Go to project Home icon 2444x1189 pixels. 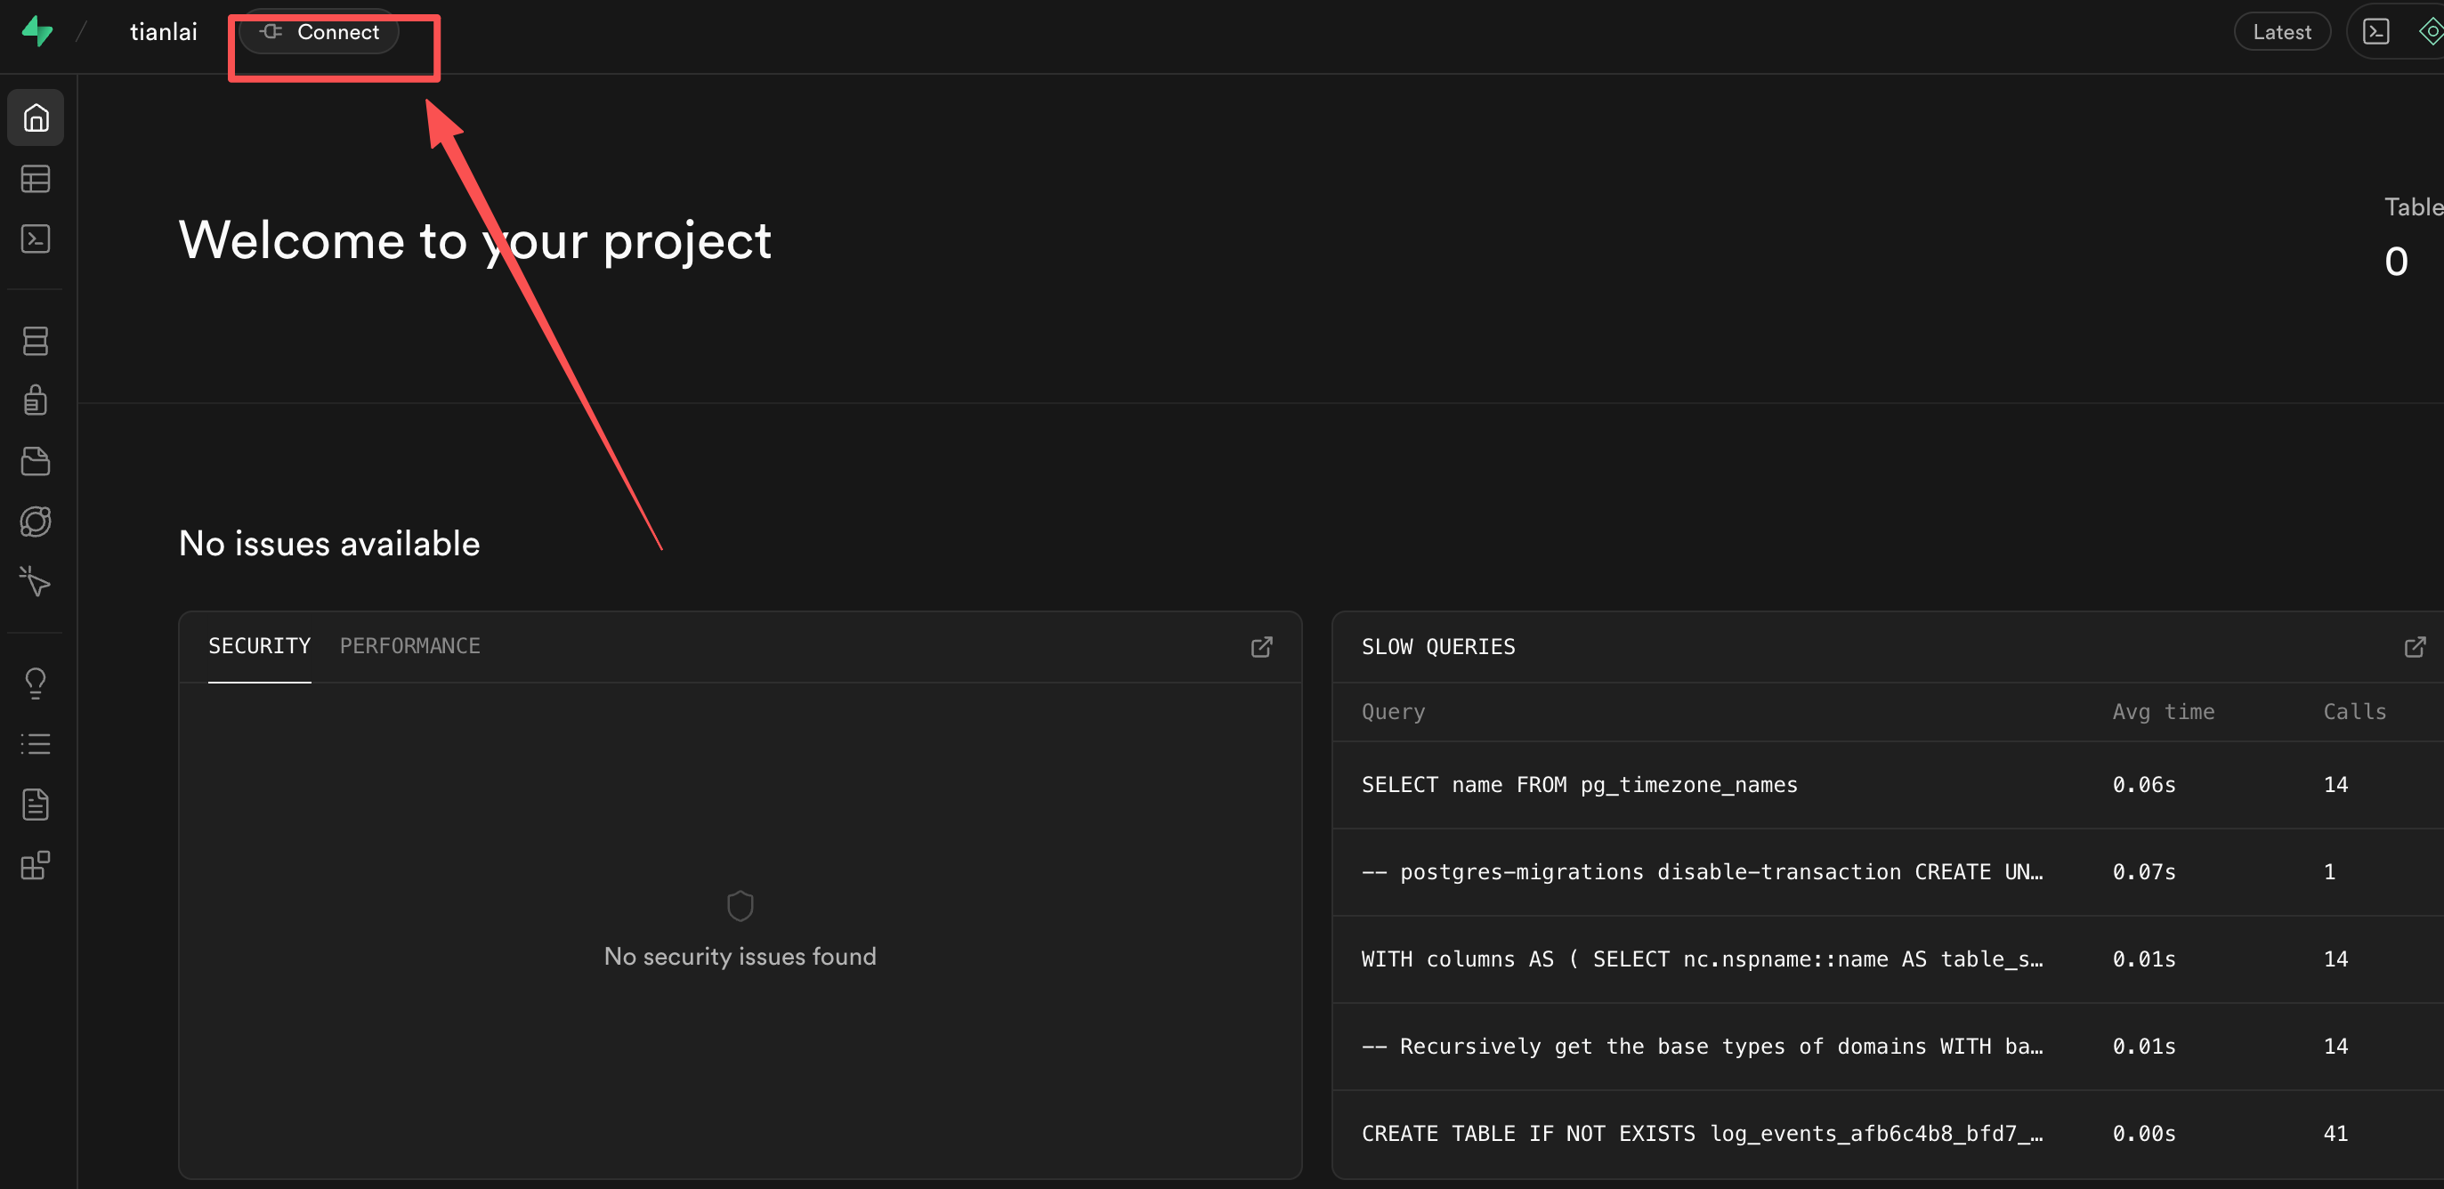(35, 117)
